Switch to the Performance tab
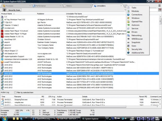This screenshot has width=162, height=121. 47,6
